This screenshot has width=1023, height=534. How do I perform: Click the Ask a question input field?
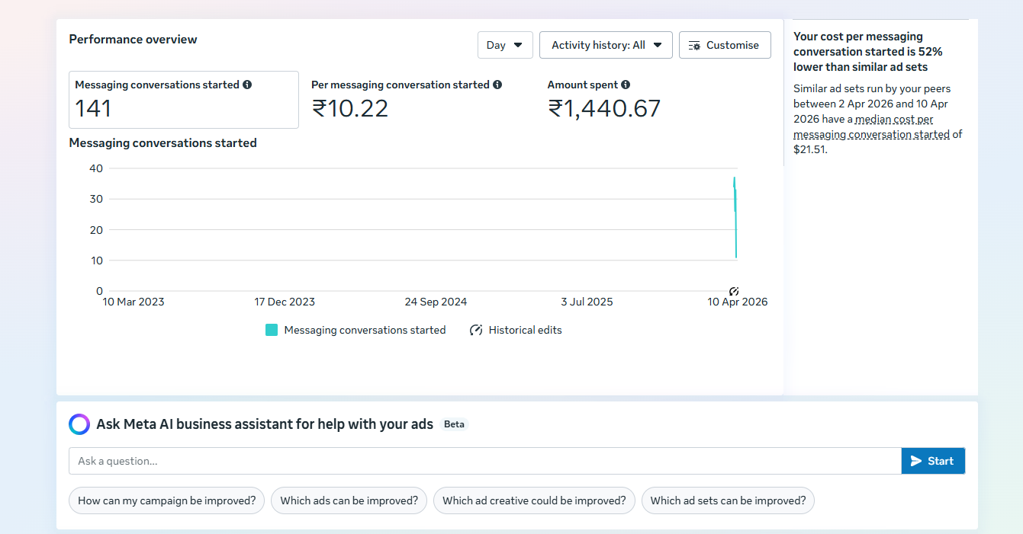(x=484, y=461)
